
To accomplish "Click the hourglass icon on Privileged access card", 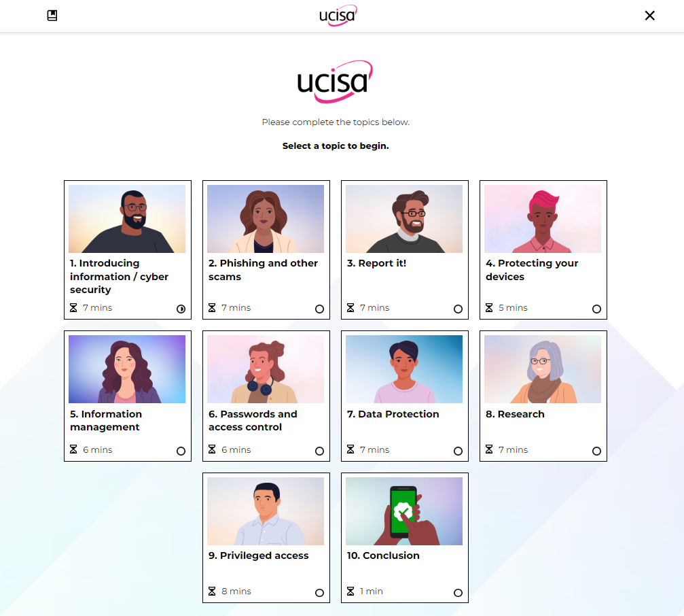I will coord(212,591).
